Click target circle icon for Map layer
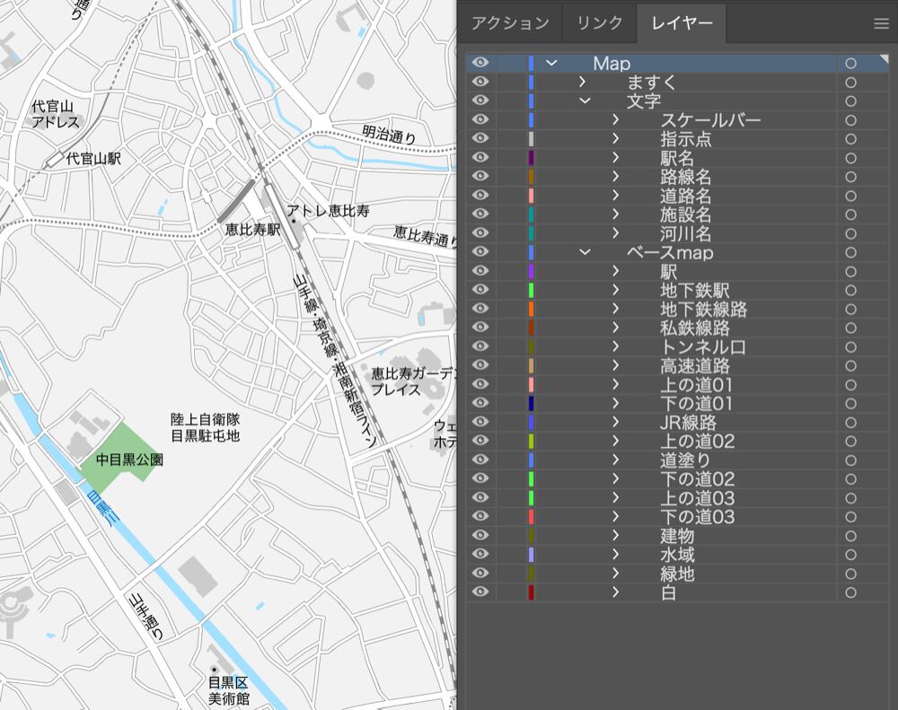This screenshot has width=898, height=710. click(850, 64)
